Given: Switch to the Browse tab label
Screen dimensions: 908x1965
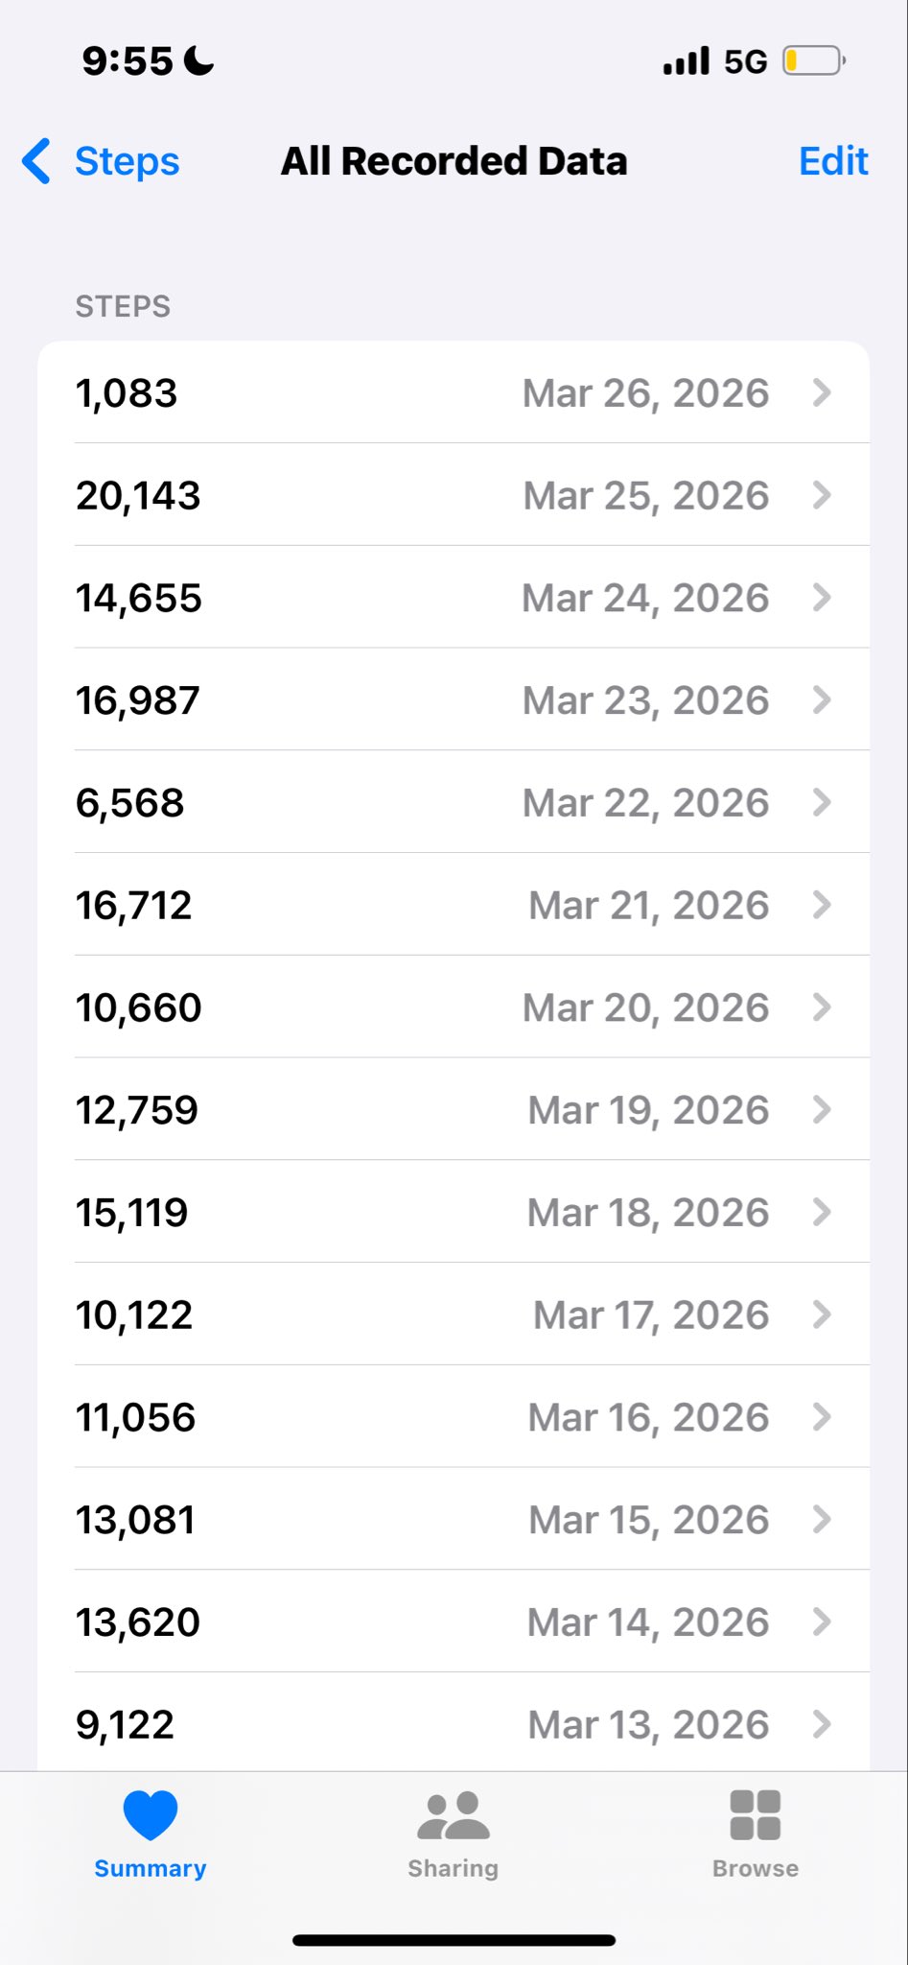Looking at the screenshot, I should [x=756, y=1868].
